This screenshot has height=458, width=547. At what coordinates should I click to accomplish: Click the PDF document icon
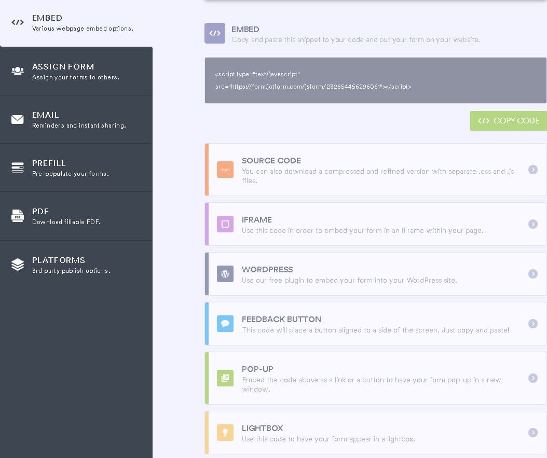[18, 216]
